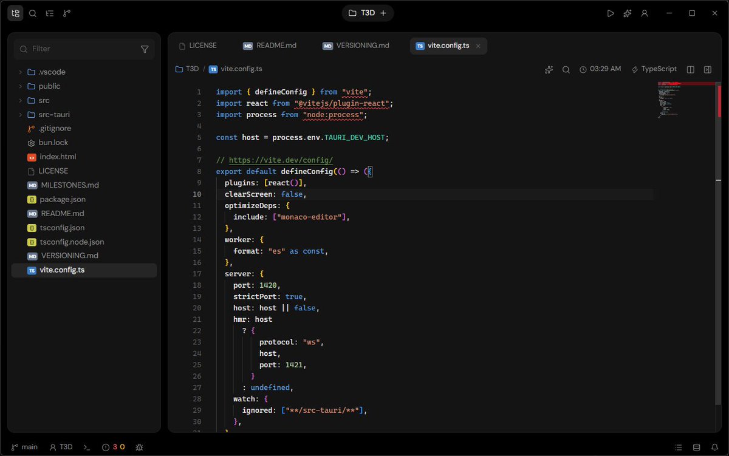
Task: Switch to the LICENSE tab
Action: (x=198, y=46)
